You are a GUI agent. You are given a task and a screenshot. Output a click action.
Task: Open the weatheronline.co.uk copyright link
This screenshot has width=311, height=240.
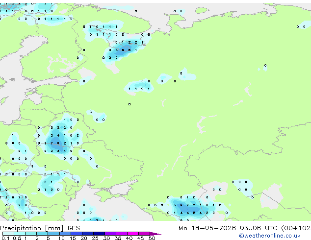[x=270, y=236]
